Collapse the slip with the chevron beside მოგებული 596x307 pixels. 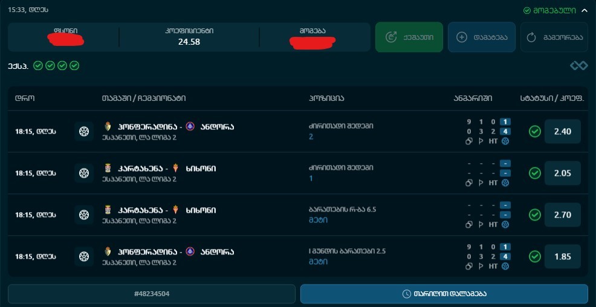pos(585,11)
